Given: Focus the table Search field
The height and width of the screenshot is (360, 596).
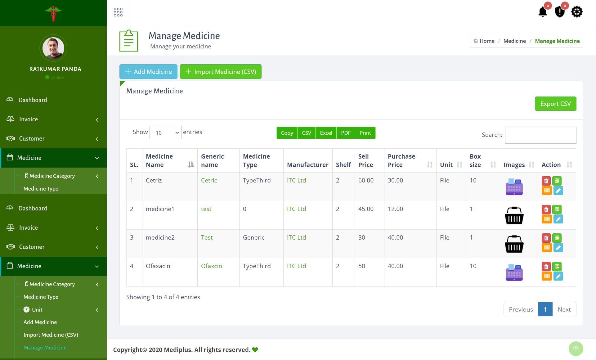Looking at the screenshot, I should click(x=540, y=135).
